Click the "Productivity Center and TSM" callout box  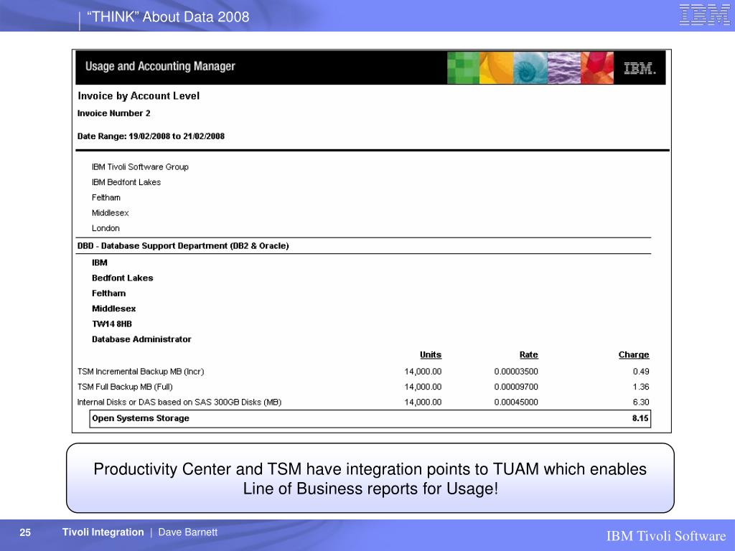pos(370,478)
